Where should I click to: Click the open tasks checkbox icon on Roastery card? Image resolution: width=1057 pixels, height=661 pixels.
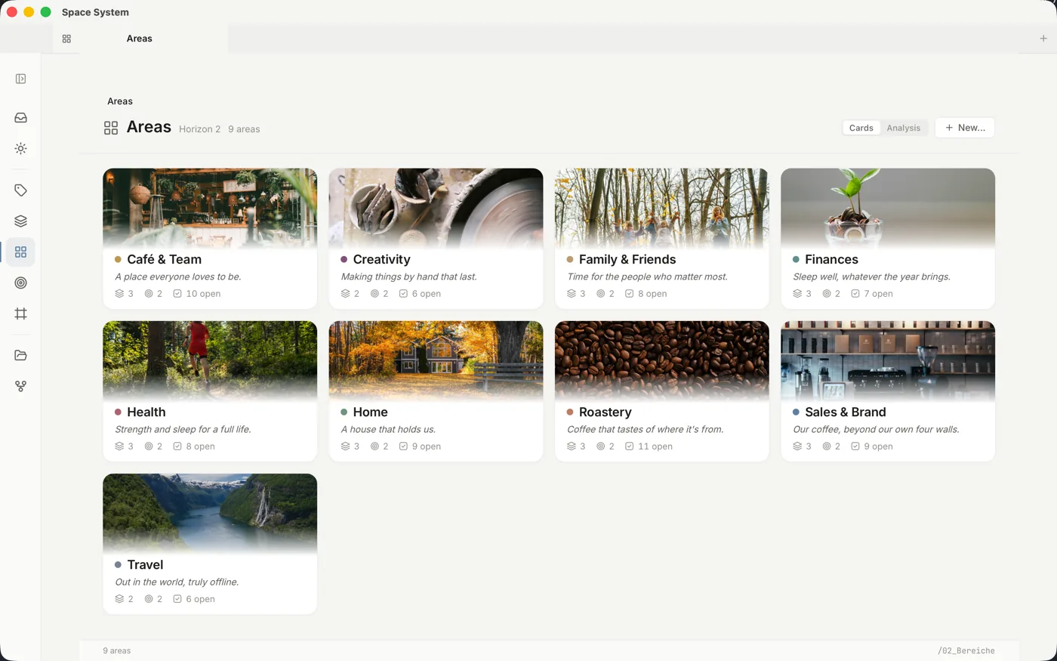pyautogui.click(x=629, y=446)
